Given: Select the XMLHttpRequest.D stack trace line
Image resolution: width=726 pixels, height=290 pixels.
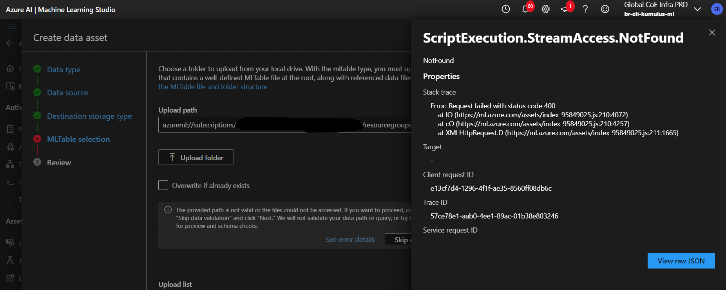Looking at the screenshot, I should [558, 133].
